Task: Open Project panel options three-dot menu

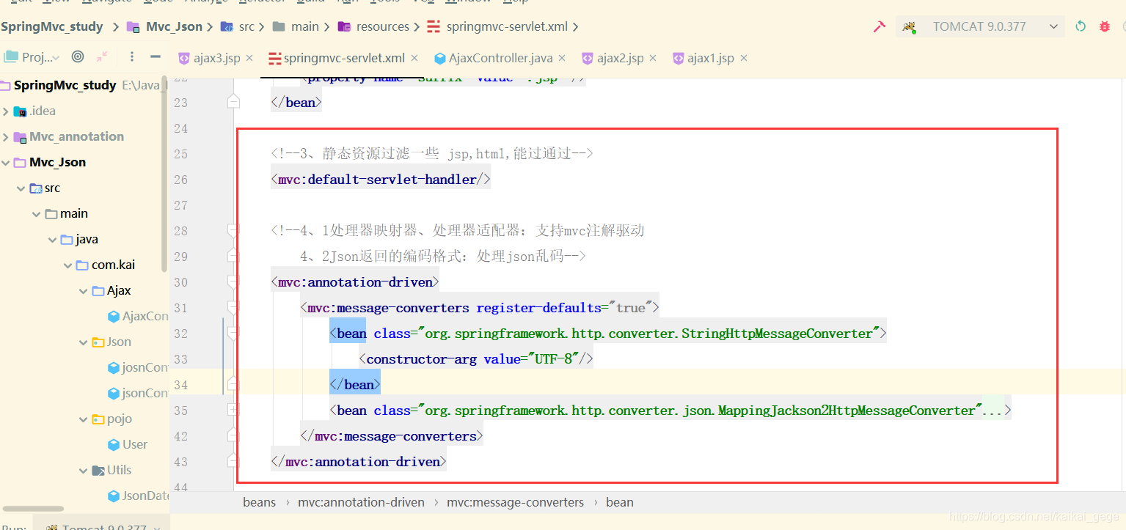Action: 132,56
